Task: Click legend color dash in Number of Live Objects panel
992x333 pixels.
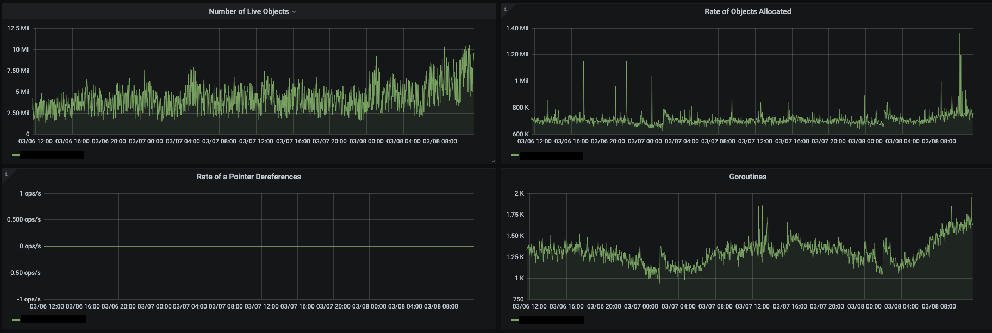Action: pos(16,155)
